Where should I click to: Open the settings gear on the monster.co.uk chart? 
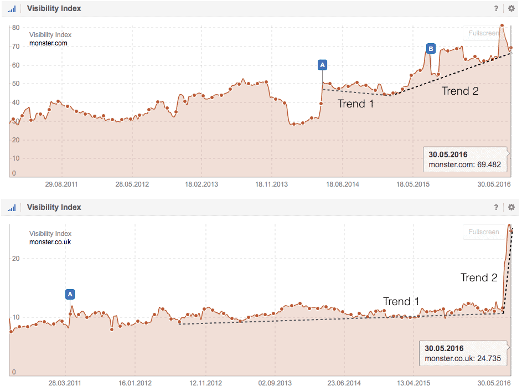coord(511,207)
